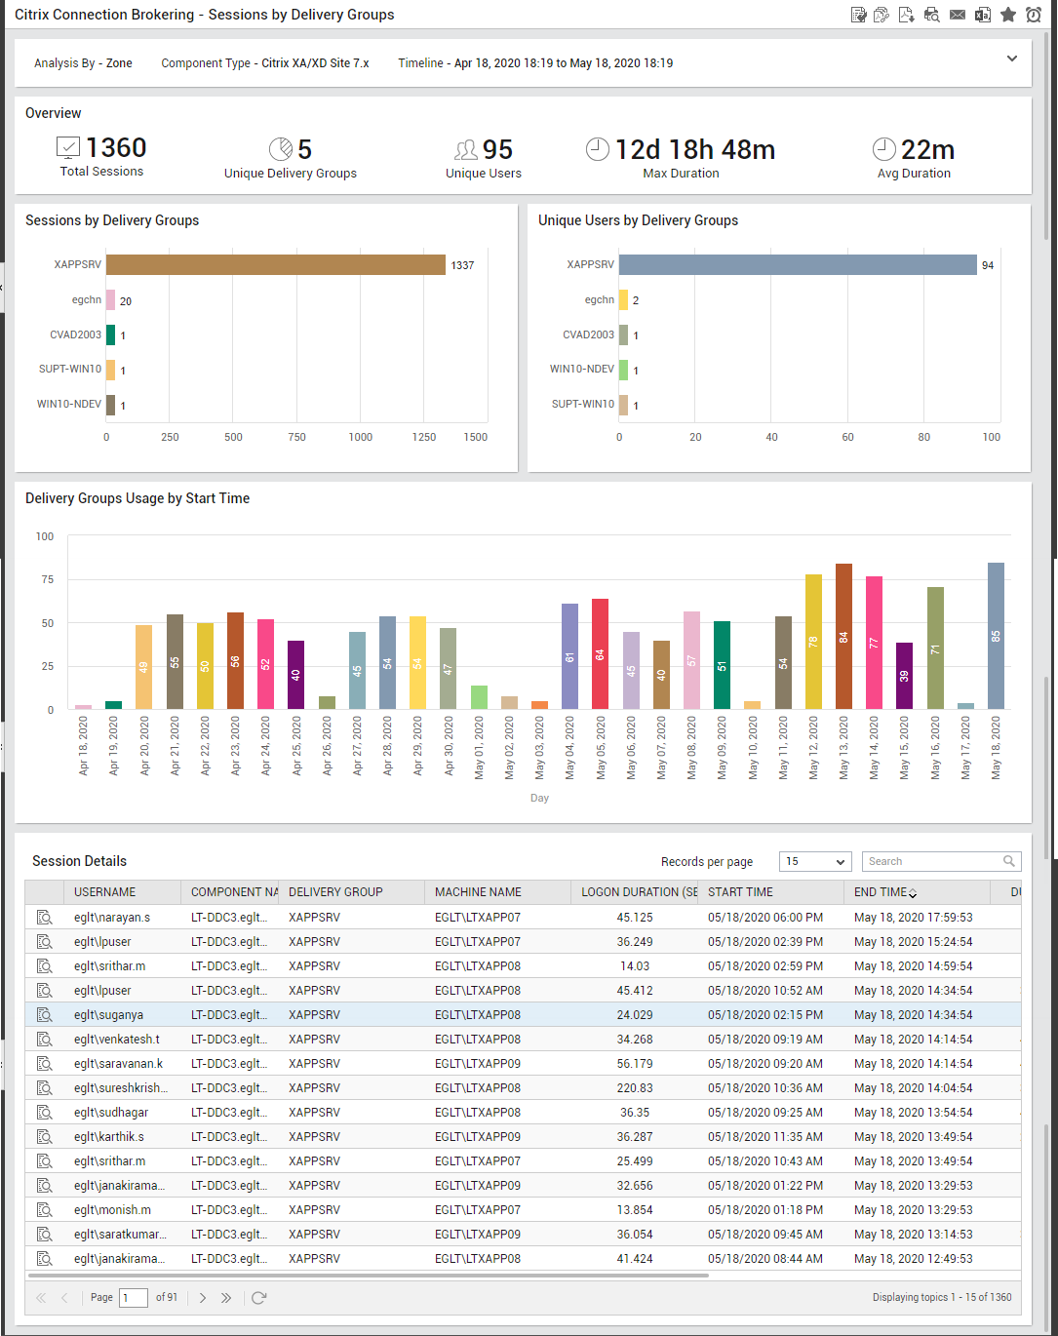Image resolution: width=1058 pixels, height=1336 pixels.
Task: Click the egchn bar in Sessions chart
Action: point(111,300)
